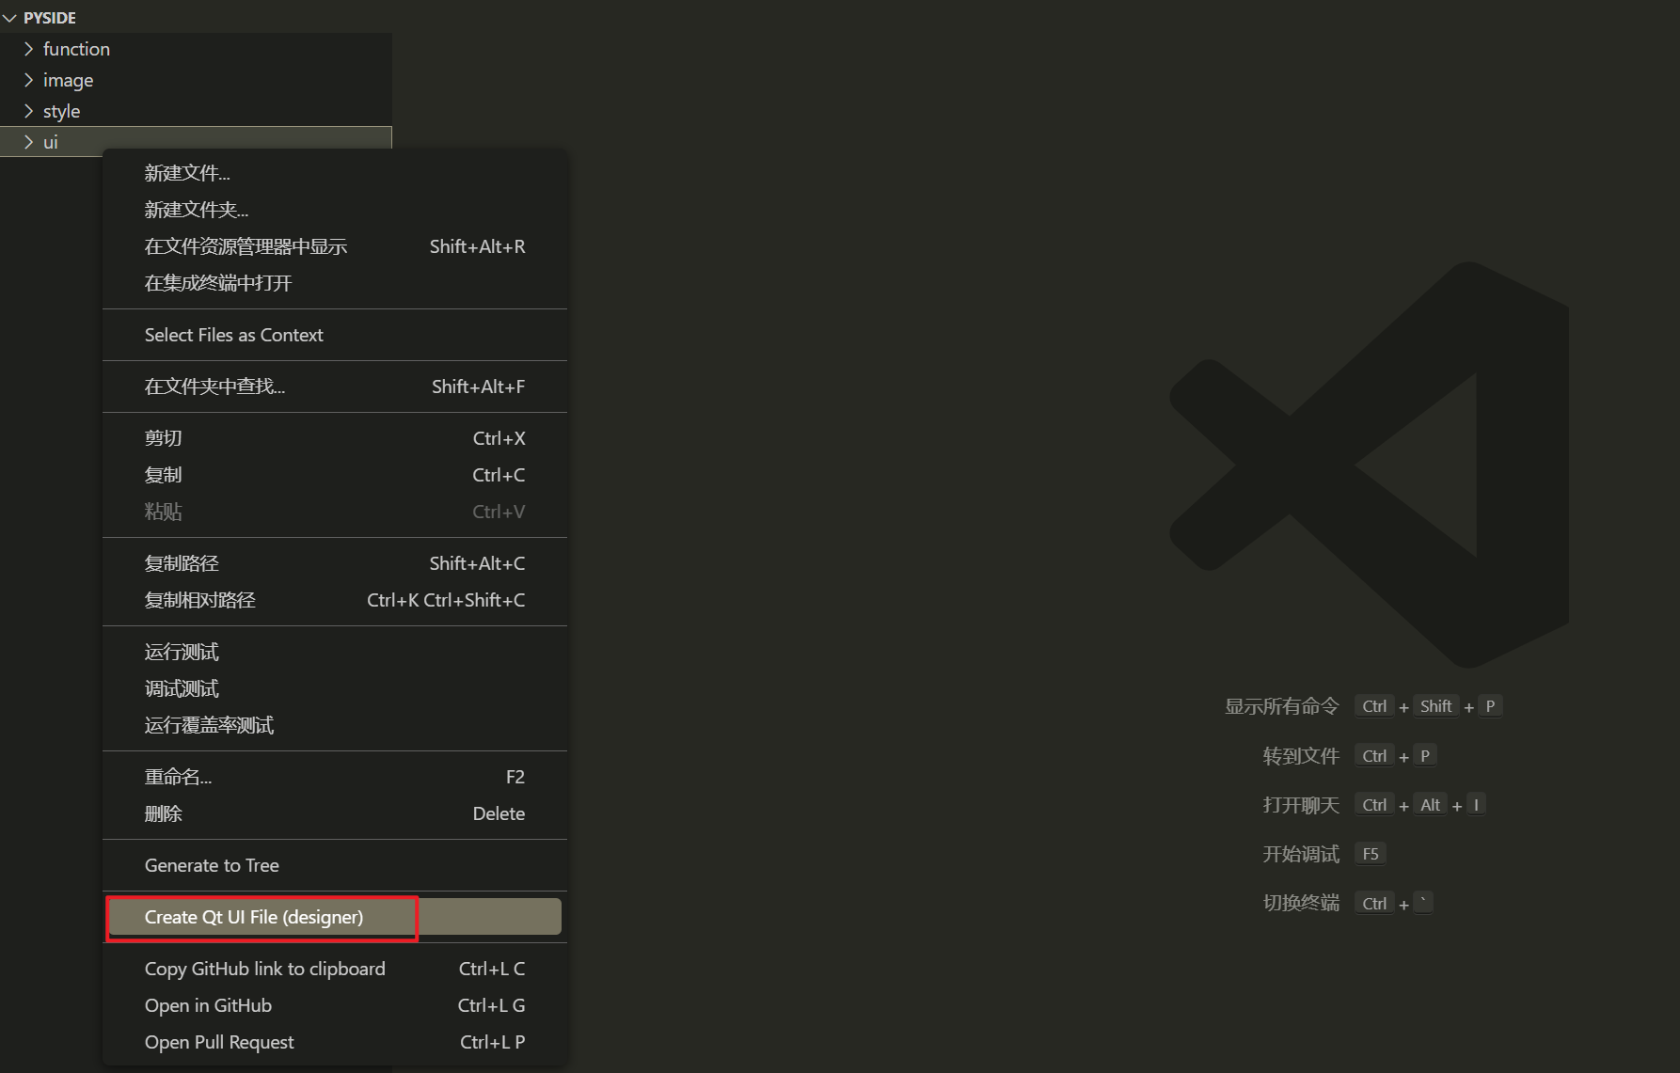Expand the image folder chevron
Image resolution: width=1680 pixels, height=1073 pixels.
(x=29, y=80)
